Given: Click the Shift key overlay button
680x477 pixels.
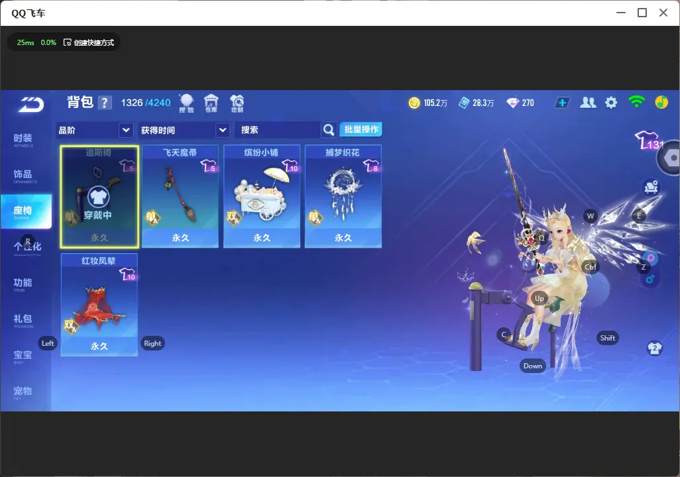Looking at the screenshot, I should [607, 339].
